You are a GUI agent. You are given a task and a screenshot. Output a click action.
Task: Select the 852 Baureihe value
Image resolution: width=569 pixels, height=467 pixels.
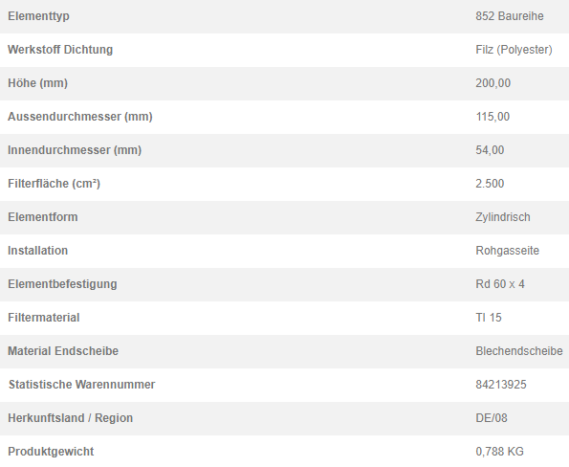tap(510, 16)
